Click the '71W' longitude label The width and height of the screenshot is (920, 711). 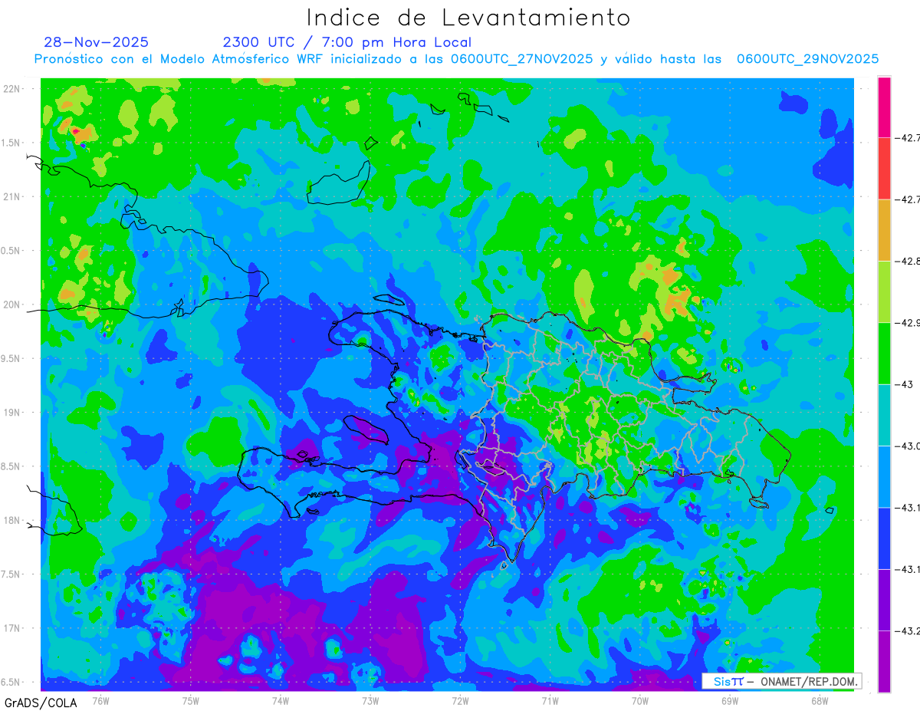point(550,700)
